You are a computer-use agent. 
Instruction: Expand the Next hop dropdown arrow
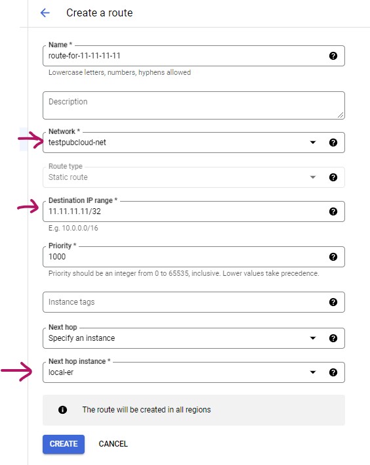tap(313, 338)
